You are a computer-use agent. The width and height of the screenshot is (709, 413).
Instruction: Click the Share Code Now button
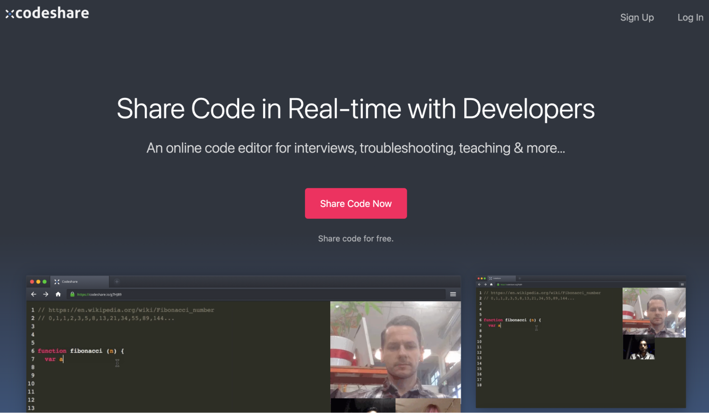[x=356, y=203]
